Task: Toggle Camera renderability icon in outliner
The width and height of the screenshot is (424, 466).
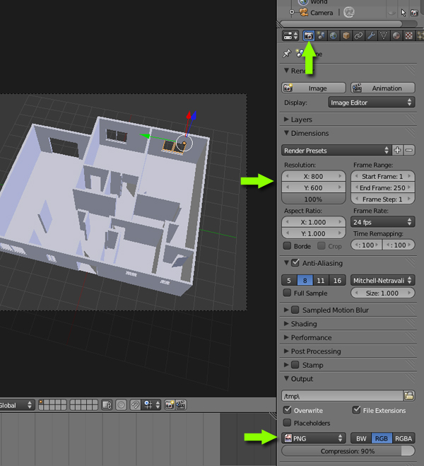Action: coord(414,13)
